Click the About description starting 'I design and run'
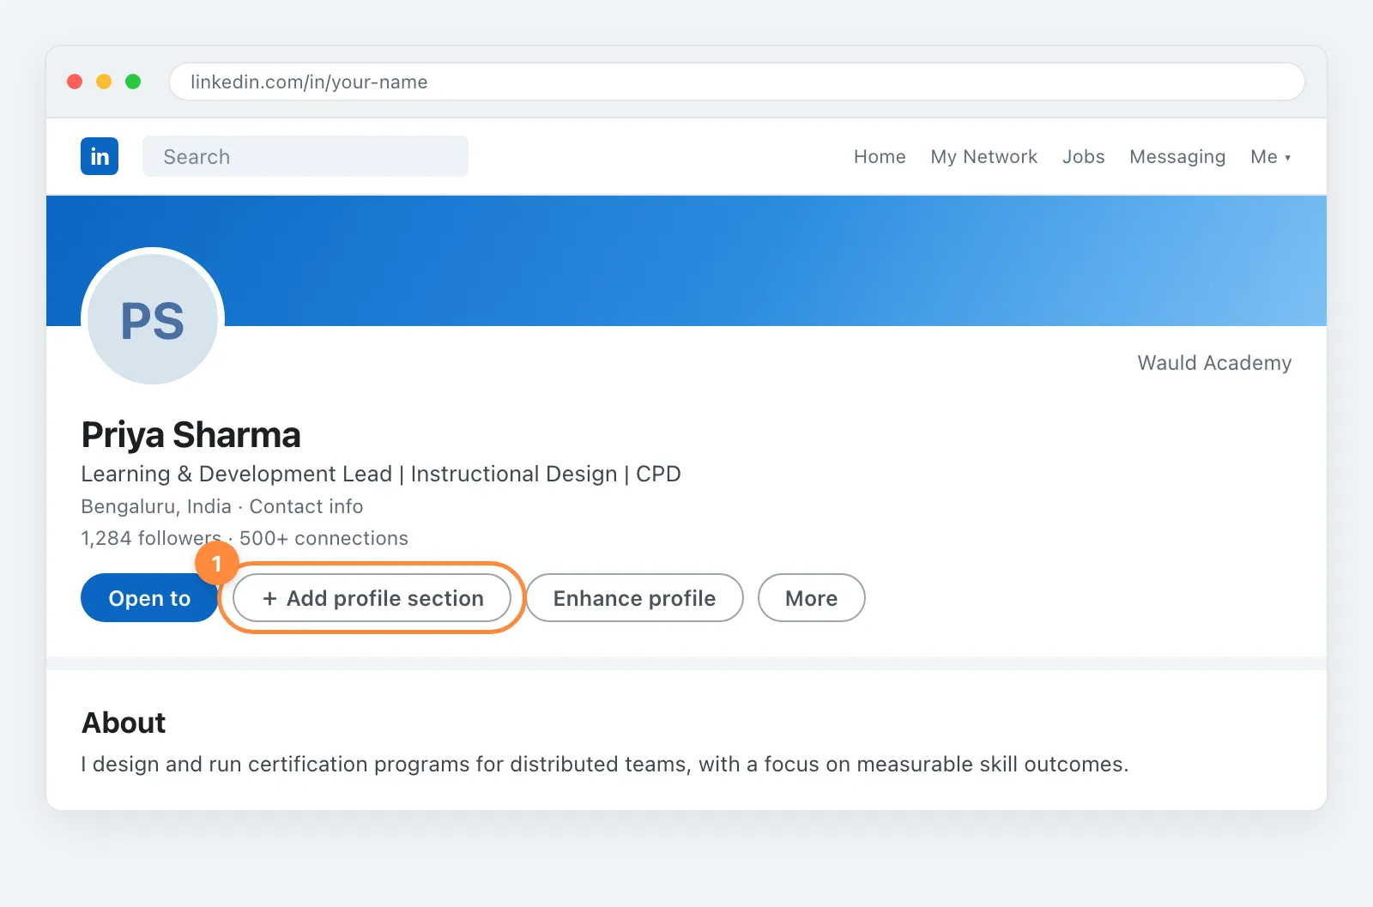The image size is (1373, 907). tap(605, 764)
